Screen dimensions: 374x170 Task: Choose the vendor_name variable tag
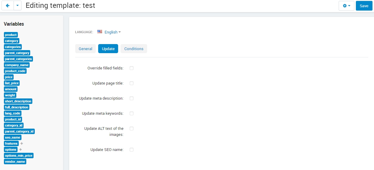[x=15, y=162]
